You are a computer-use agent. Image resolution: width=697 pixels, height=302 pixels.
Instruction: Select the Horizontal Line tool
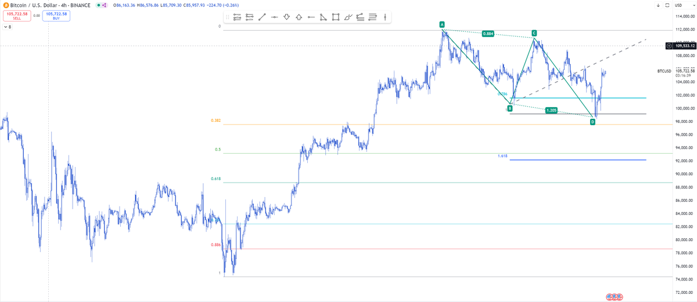[x=274, y=17]
